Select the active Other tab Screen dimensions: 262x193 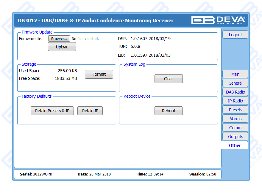tap(235, 145)
